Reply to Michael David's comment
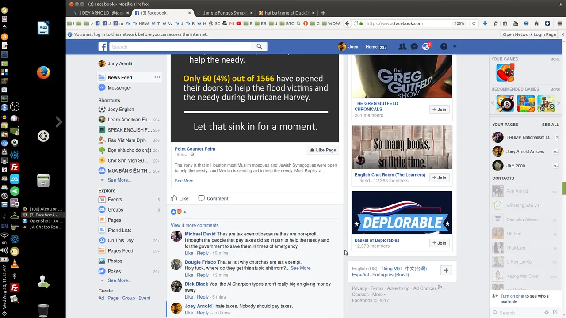This screenshot has height=318, width=566. pyautogui.click(x=203, y=253)
